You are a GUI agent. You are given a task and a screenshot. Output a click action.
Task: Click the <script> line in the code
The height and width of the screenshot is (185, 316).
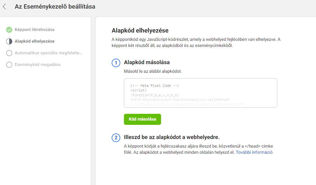click(x=138, y=90)
